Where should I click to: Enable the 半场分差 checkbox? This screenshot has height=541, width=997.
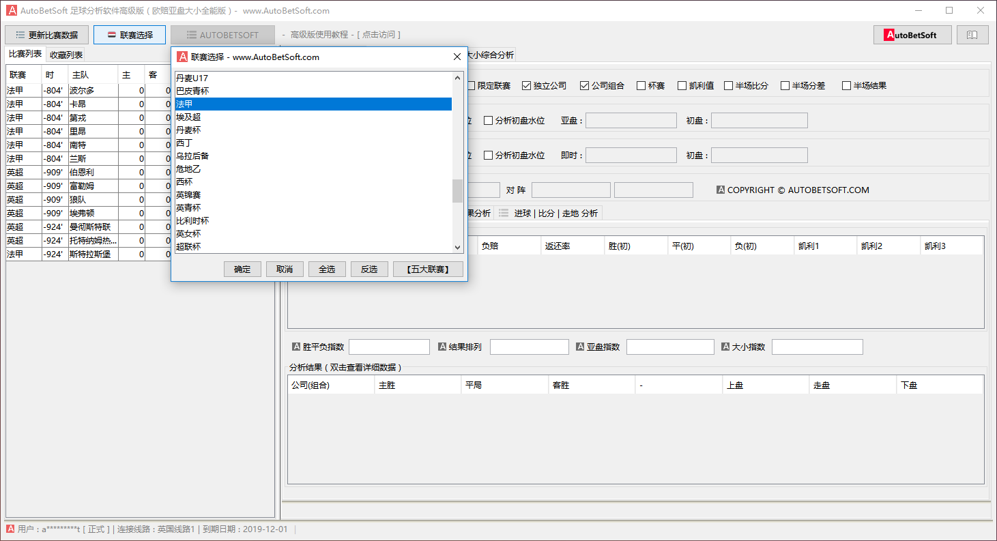[x=785, y=86]
